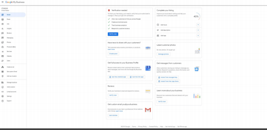Click Verify now in Learn more card
267x130 pixels.
(162, 101)
